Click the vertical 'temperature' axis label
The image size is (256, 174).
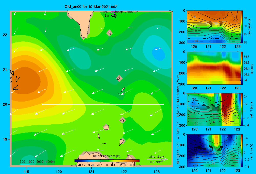[249, 27]
